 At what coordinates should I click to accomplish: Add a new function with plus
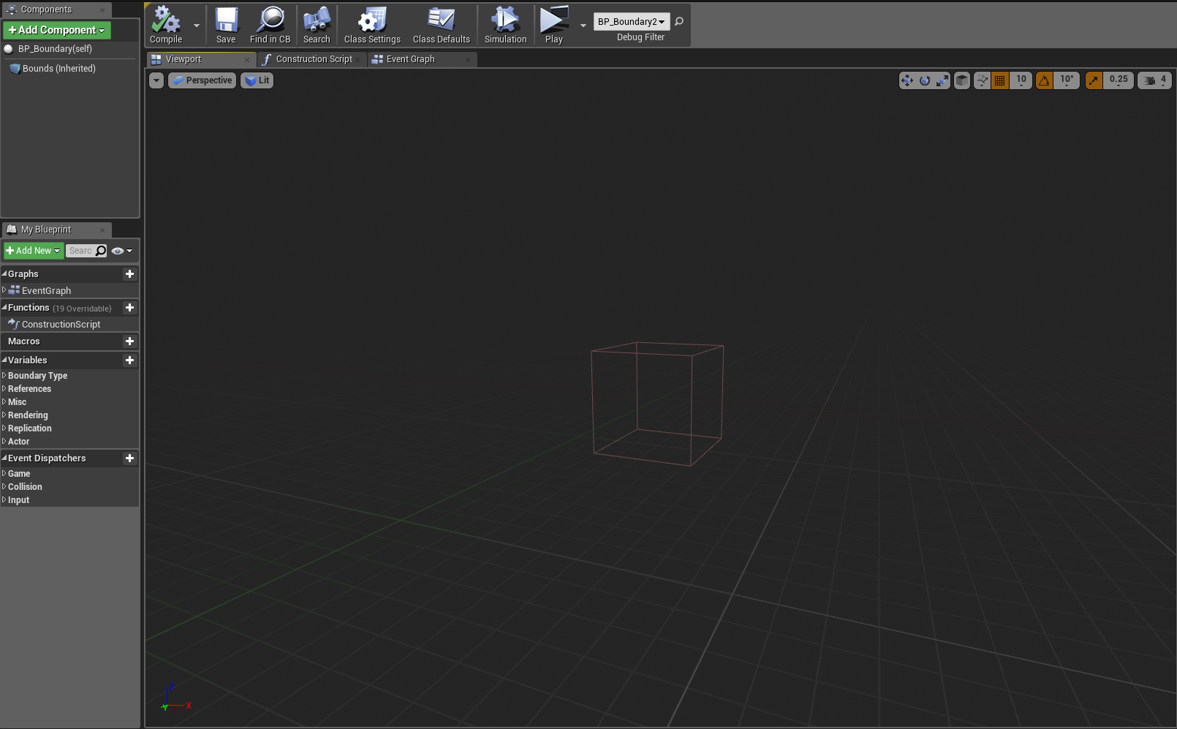pyautogui.click(x=130, y=308)
